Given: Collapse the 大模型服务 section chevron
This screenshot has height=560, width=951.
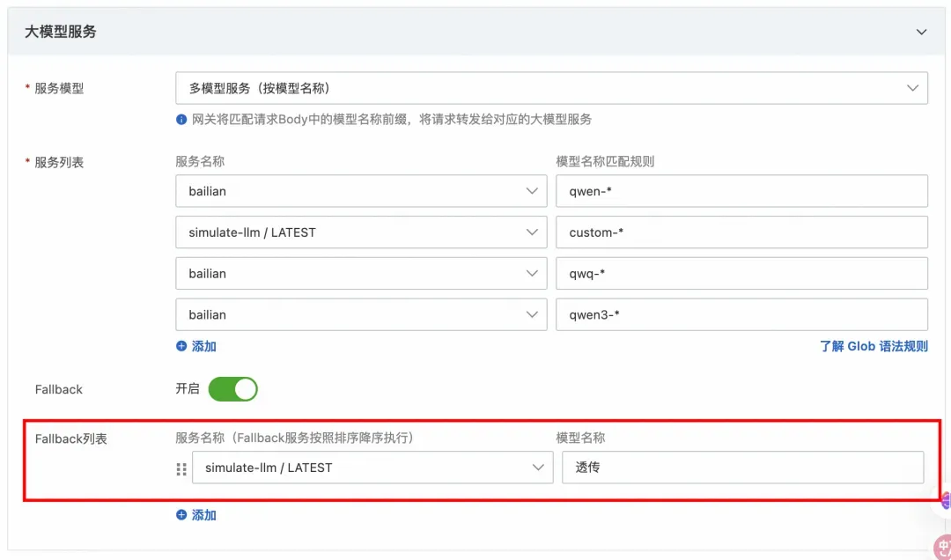Looking at the screenshot, I should [x=921, y=33].
